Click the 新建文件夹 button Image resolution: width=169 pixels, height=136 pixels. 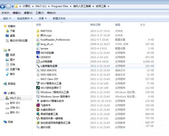point(59,18)
